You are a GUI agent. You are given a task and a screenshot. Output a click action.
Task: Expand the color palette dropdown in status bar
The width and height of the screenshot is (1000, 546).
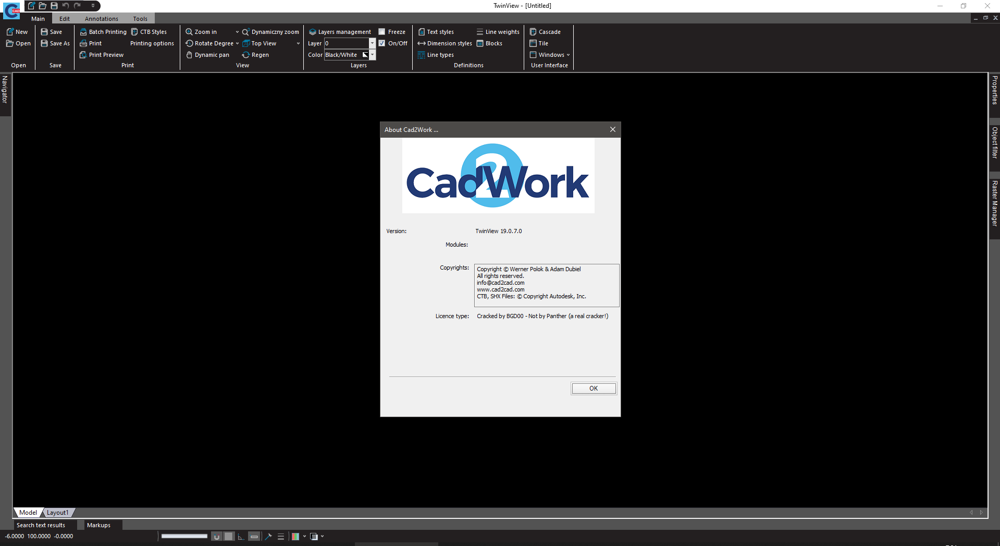[x=304, y=536]
